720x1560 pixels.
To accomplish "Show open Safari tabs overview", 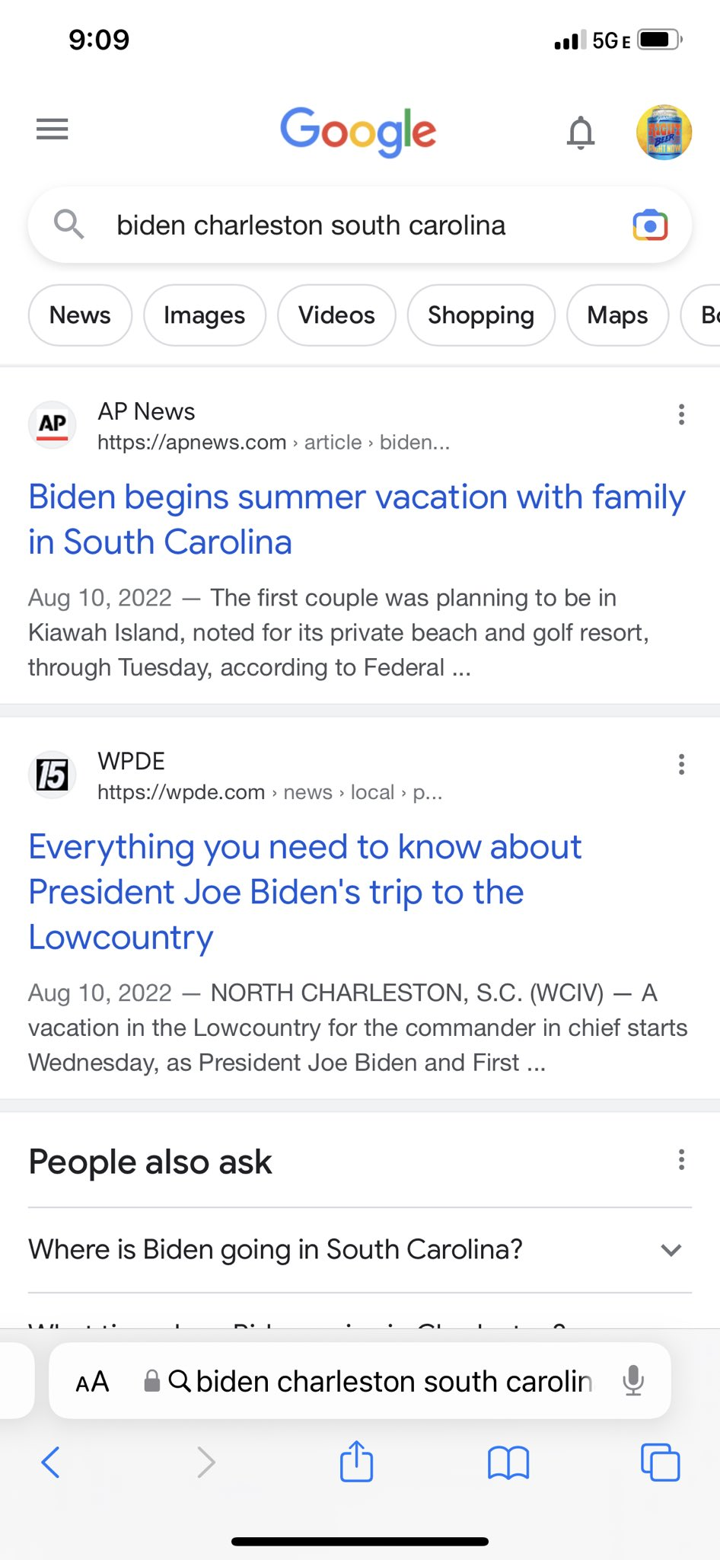I will [x=660, y=1462].
